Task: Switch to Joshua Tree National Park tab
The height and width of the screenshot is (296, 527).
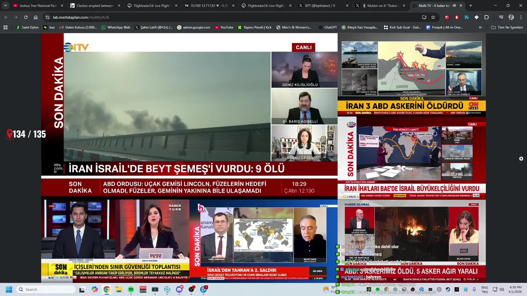Action: tap(37, 6)
